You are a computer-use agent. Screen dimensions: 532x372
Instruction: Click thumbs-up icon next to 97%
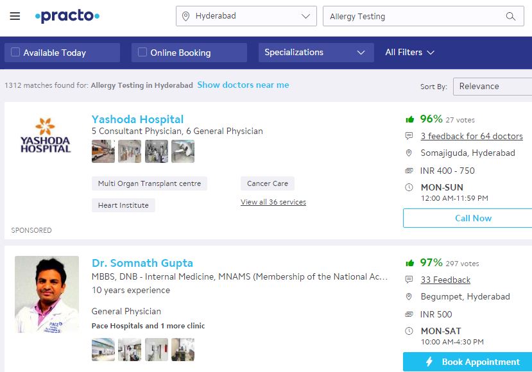click(410, 263)
